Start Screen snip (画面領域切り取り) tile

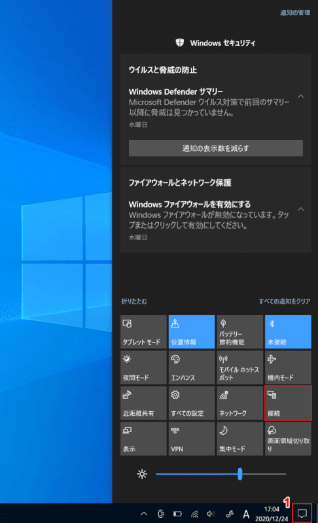point(288,439)
